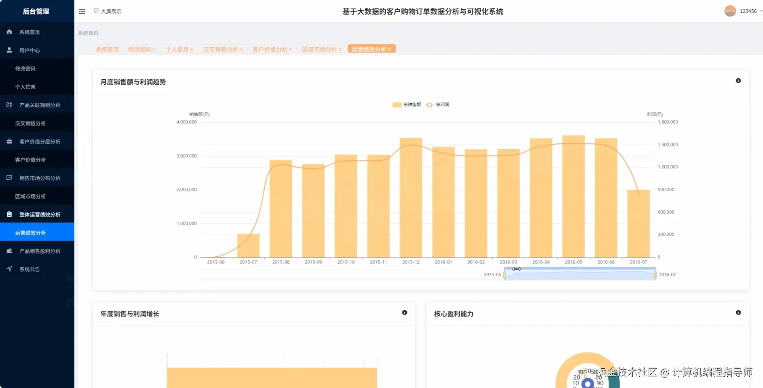Click the chat bubble icon beside 销售市场分布分析

[x=9, y=178]
